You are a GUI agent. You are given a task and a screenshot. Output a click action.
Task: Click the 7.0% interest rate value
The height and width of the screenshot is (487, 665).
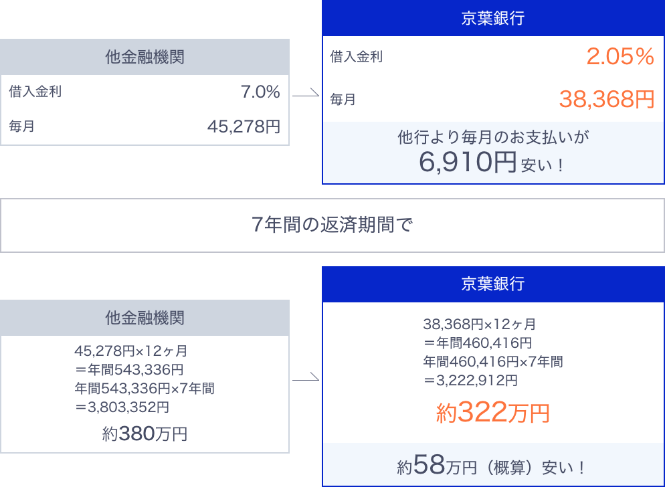[x=260, y=92]
